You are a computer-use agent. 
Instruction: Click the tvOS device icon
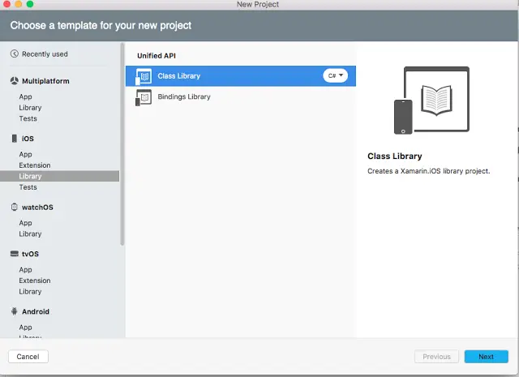15,254
